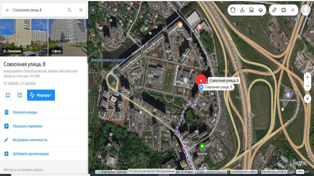Open the map layers selector
Image resolution: width=314 pixels, height=176 pixels.
[261, 10]
